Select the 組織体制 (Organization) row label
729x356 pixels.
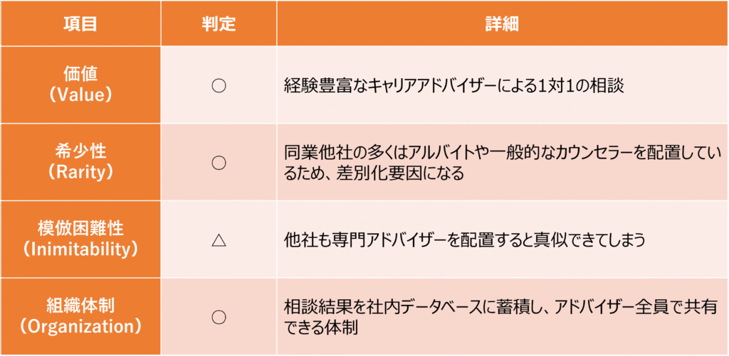click(80, 316)
